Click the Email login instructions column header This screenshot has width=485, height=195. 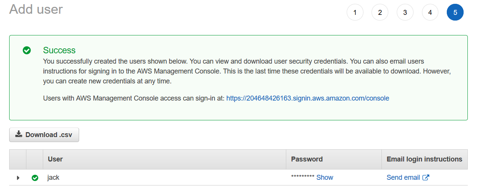[x=425, y=159]
